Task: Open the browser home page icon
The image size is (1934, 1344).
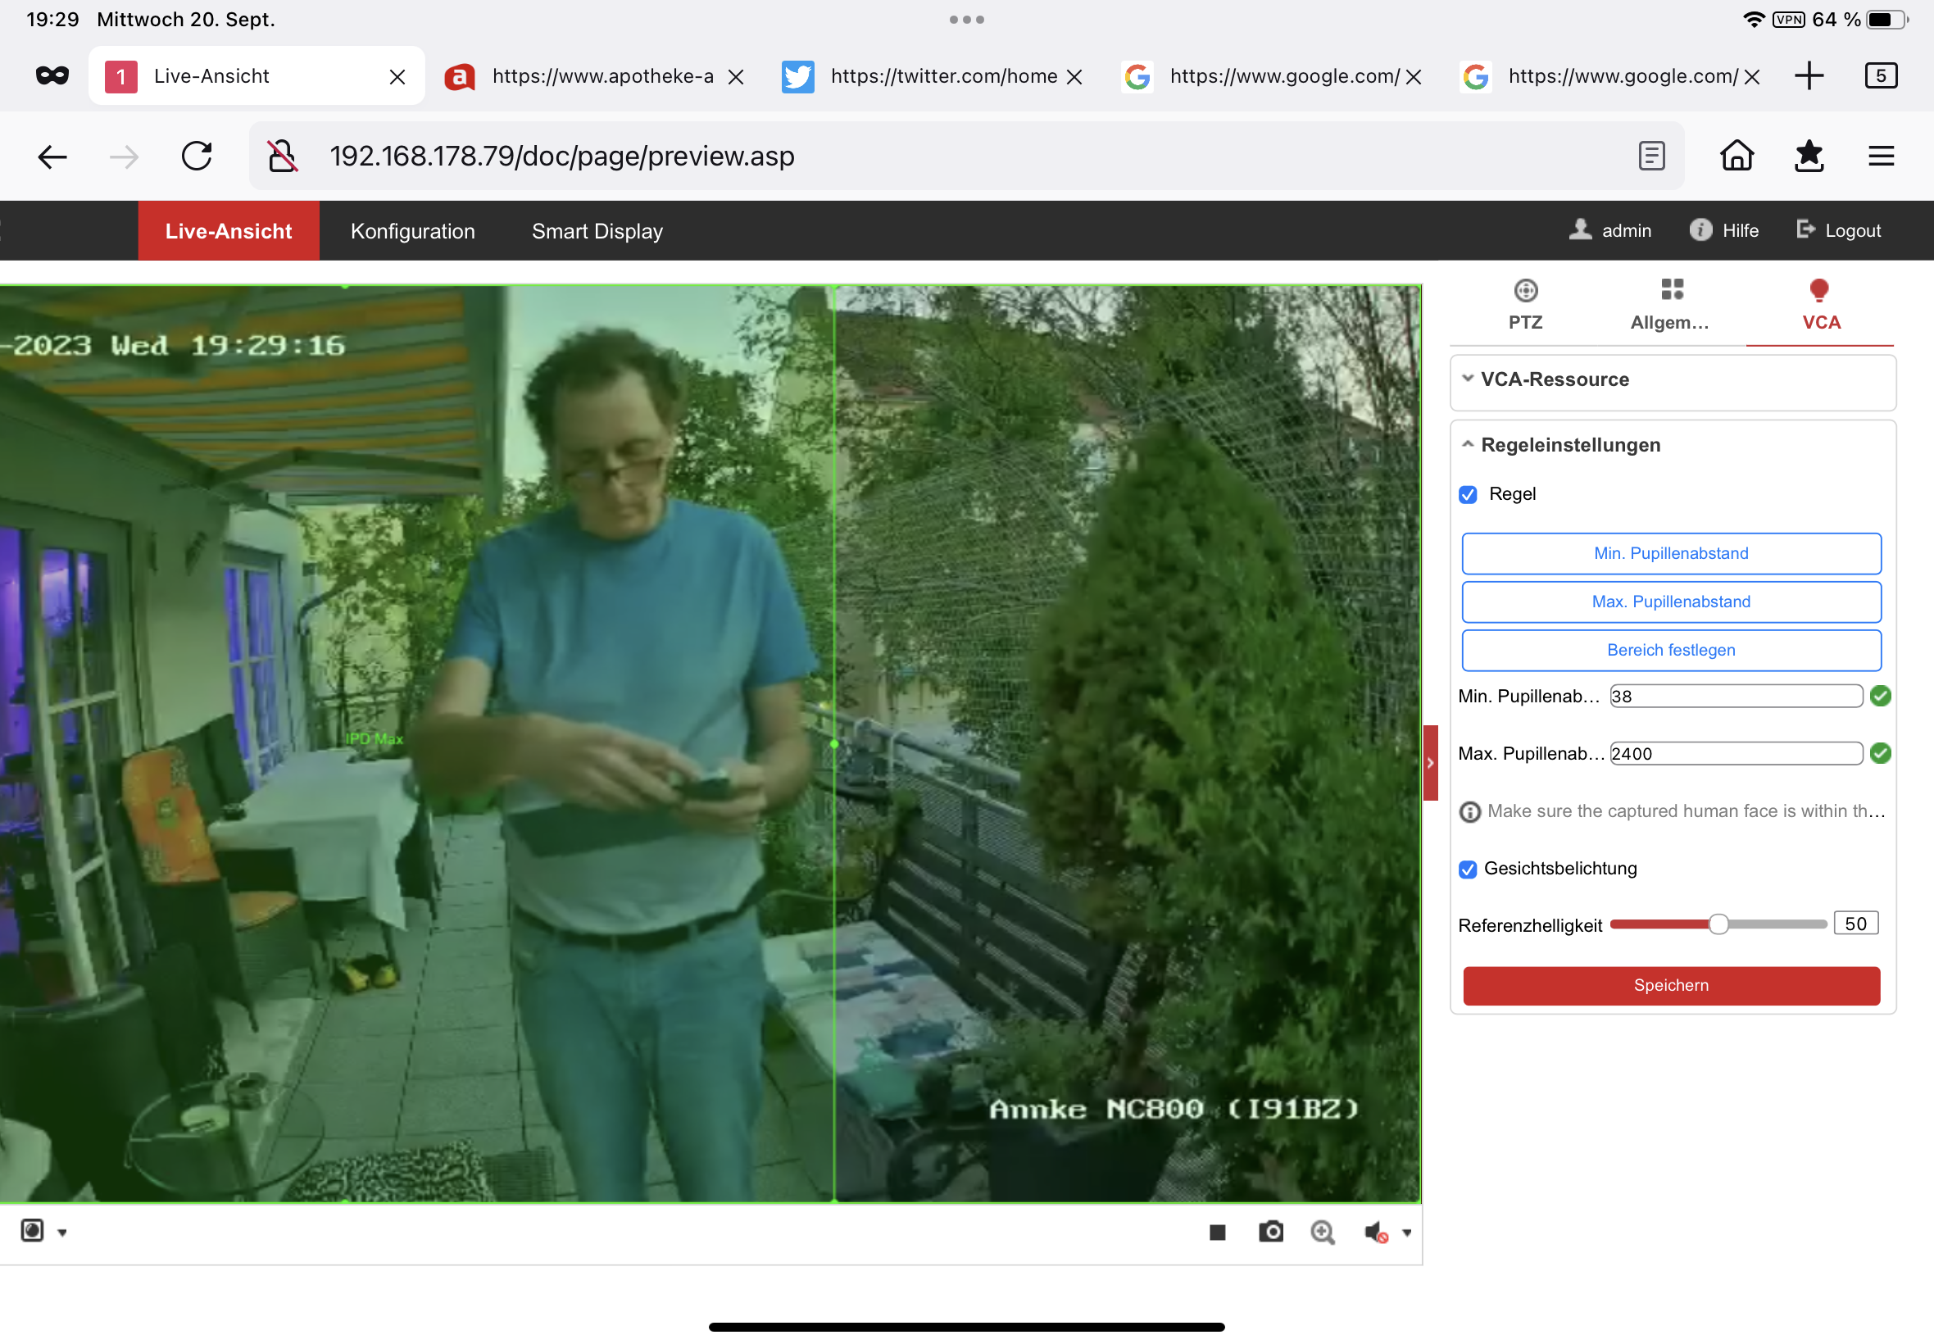Action: (x=1737, y=157)
